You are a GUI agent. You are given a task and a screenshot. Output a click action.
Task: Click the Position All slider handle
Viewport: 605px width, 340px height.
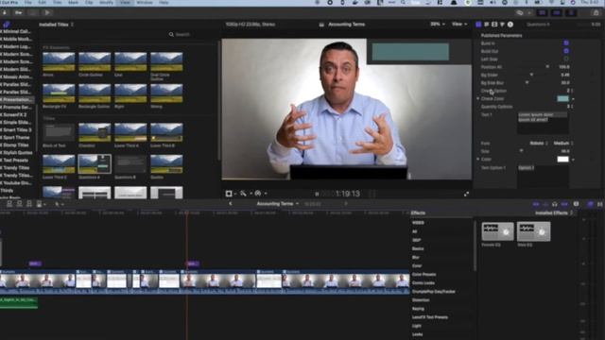(x=547, y=67)
